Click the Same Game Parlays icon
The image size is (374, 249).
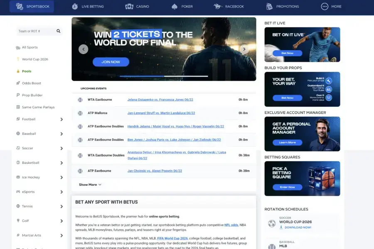tap(18, 107)
